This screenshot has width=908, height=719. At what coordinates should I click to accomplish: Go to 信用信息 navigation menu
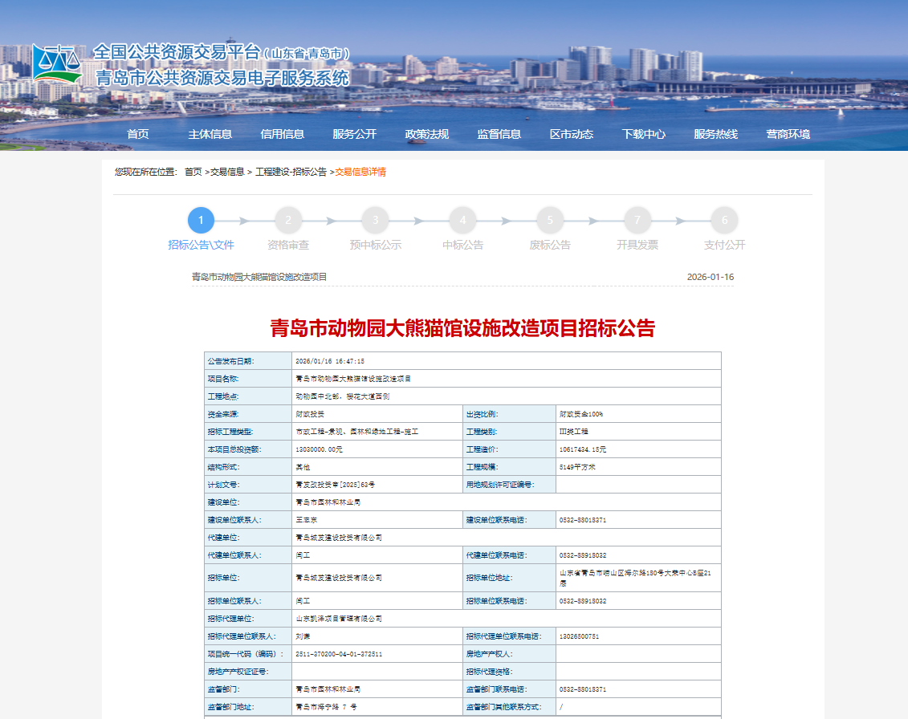(x=283, y=134)
